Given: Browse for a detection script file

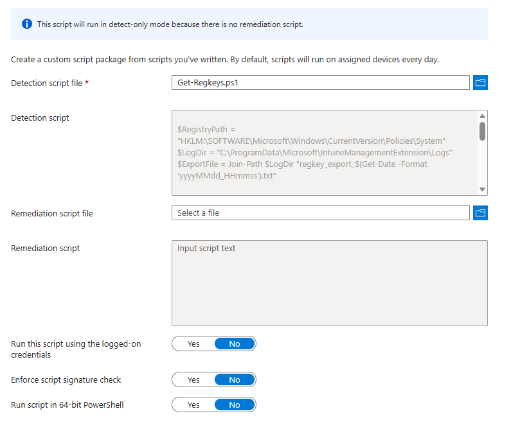Looking at the screenshot, I should (x=480, y=83).
